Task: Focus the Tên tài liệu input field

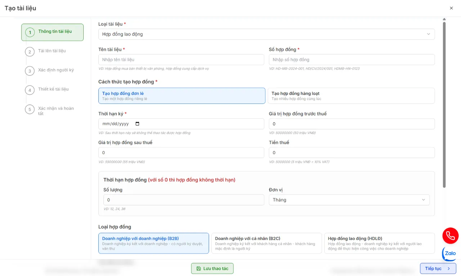Action: coord(181,60)
